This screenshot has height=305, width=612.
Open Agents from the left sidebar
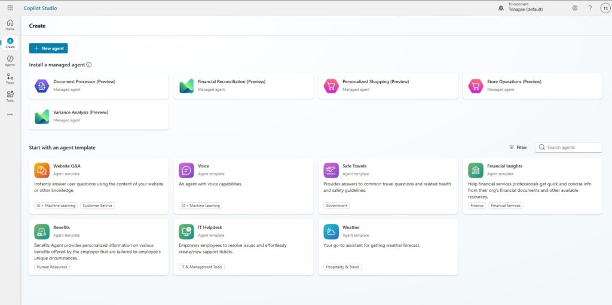click(x=10, y=60)
